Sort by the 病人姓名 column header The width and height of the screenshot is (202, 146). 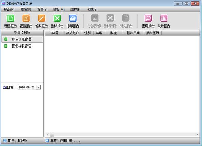[73, 33]
